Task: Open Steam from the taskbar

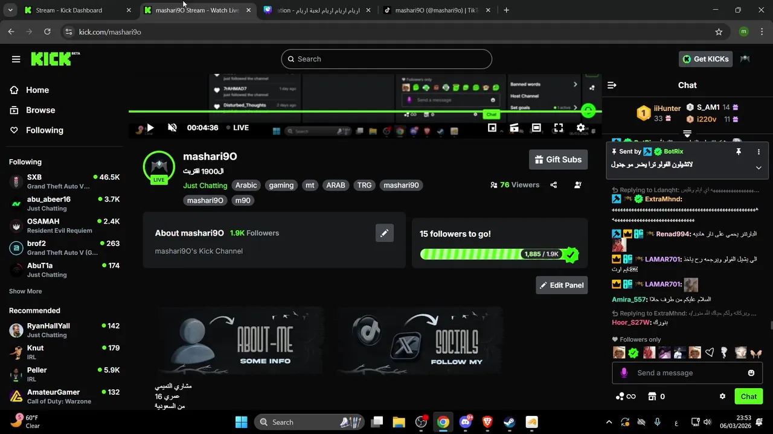Action: (509, 422)
